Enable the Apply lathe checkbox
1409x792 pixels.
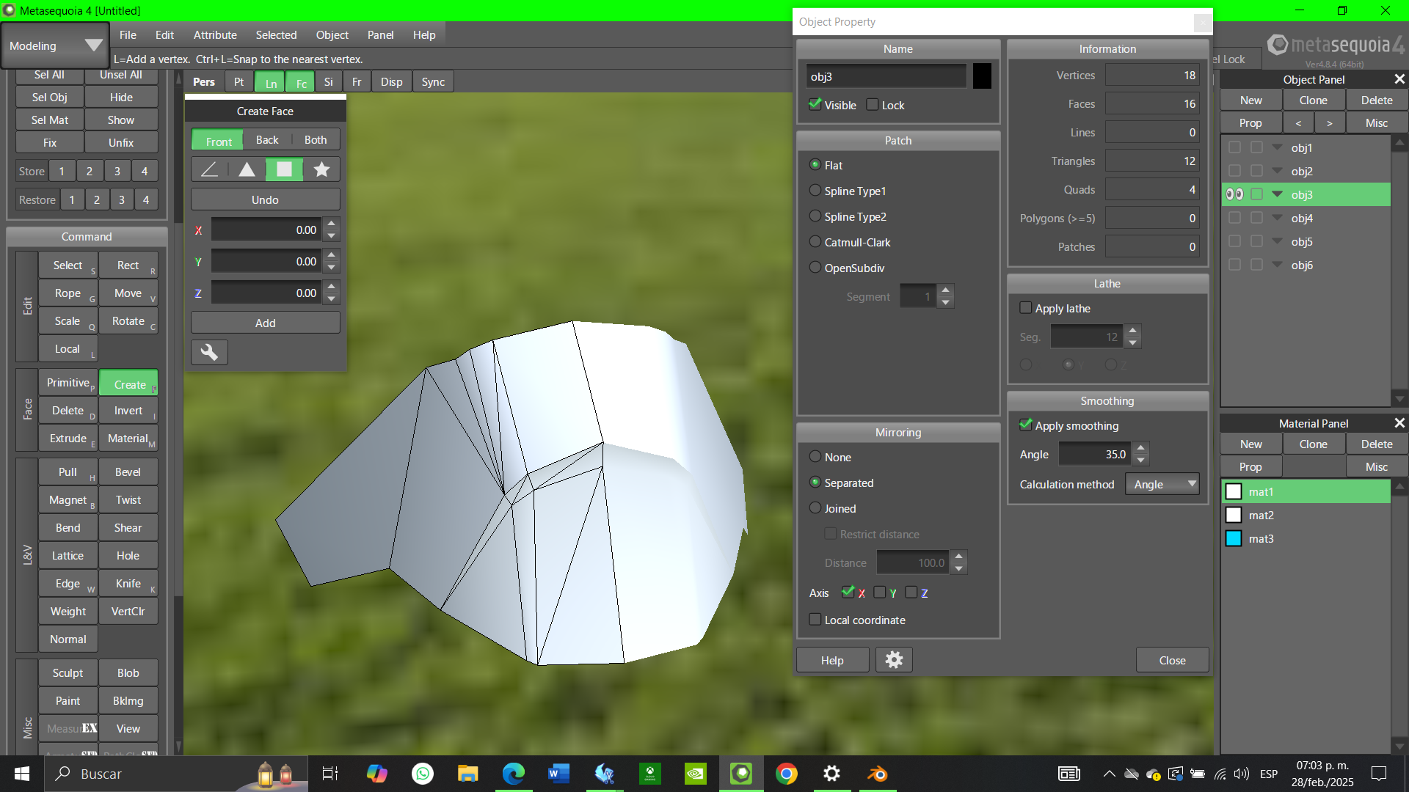coord(1025,308)
